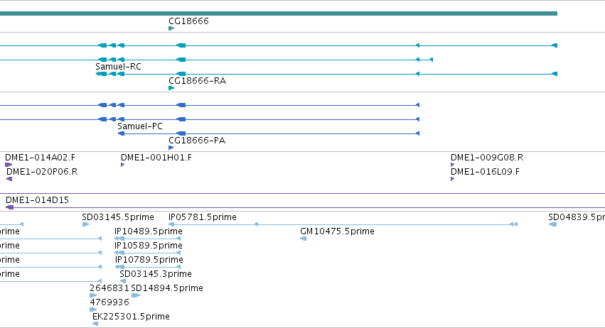Click the GM10475.5prime EST arrow
Viewport: 605px width, 328px height.
[x=304, y=239]
